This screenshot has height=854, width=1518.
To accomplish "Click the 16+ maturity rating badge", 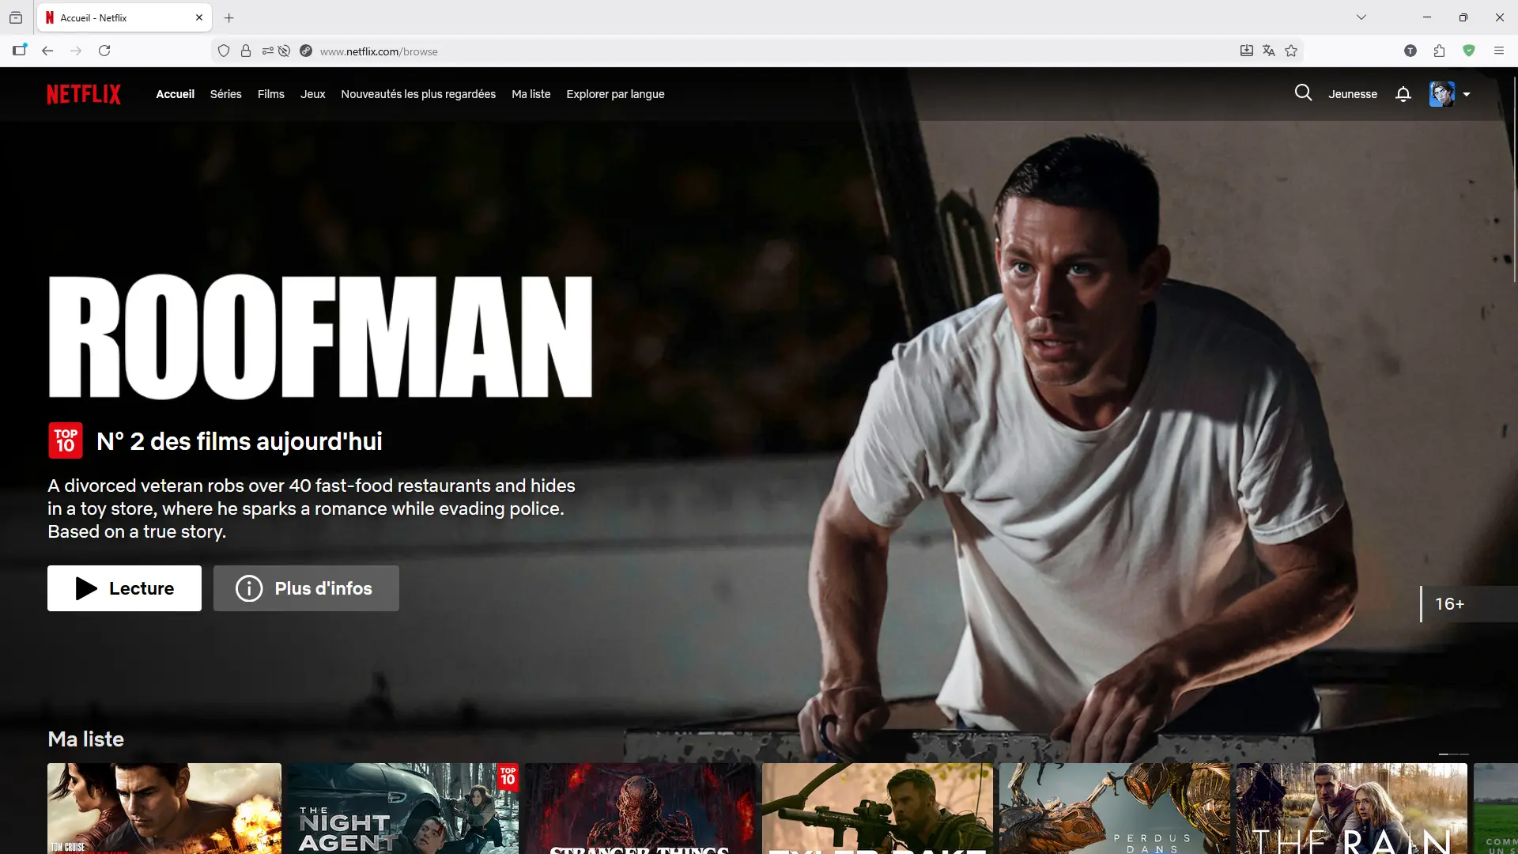I will pyautogui.click(x=1469, y=604).
